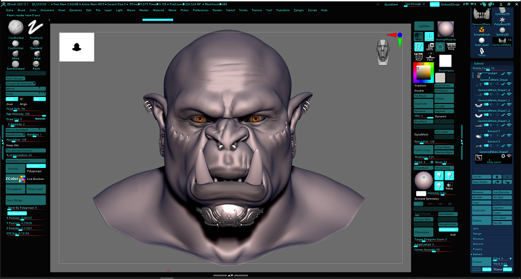The width and height of the screenshot is (521, 279).
Task: Select the main_eye2 tool
Action: [x=481, y=41]
